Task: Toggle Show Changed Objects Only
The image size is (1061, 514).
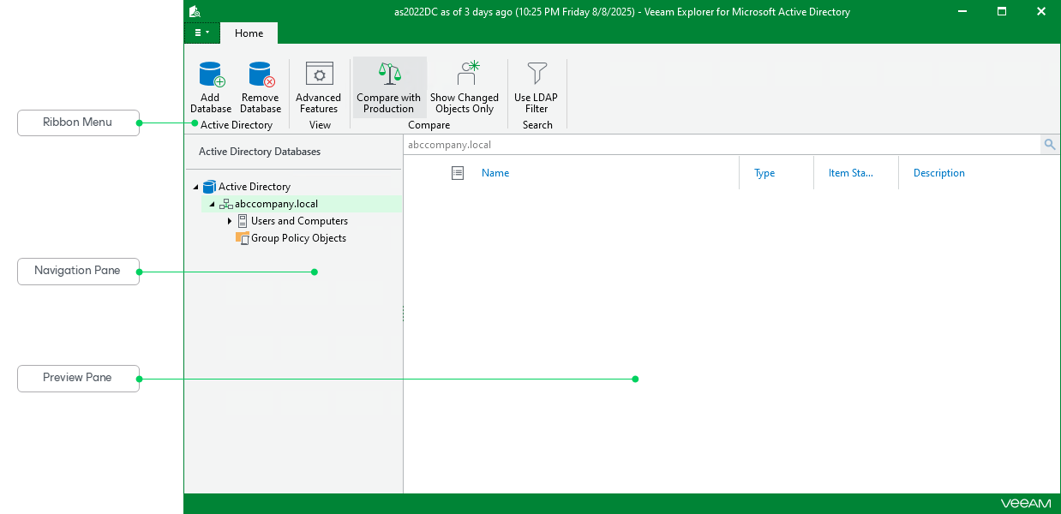Action: pos(465,86)
